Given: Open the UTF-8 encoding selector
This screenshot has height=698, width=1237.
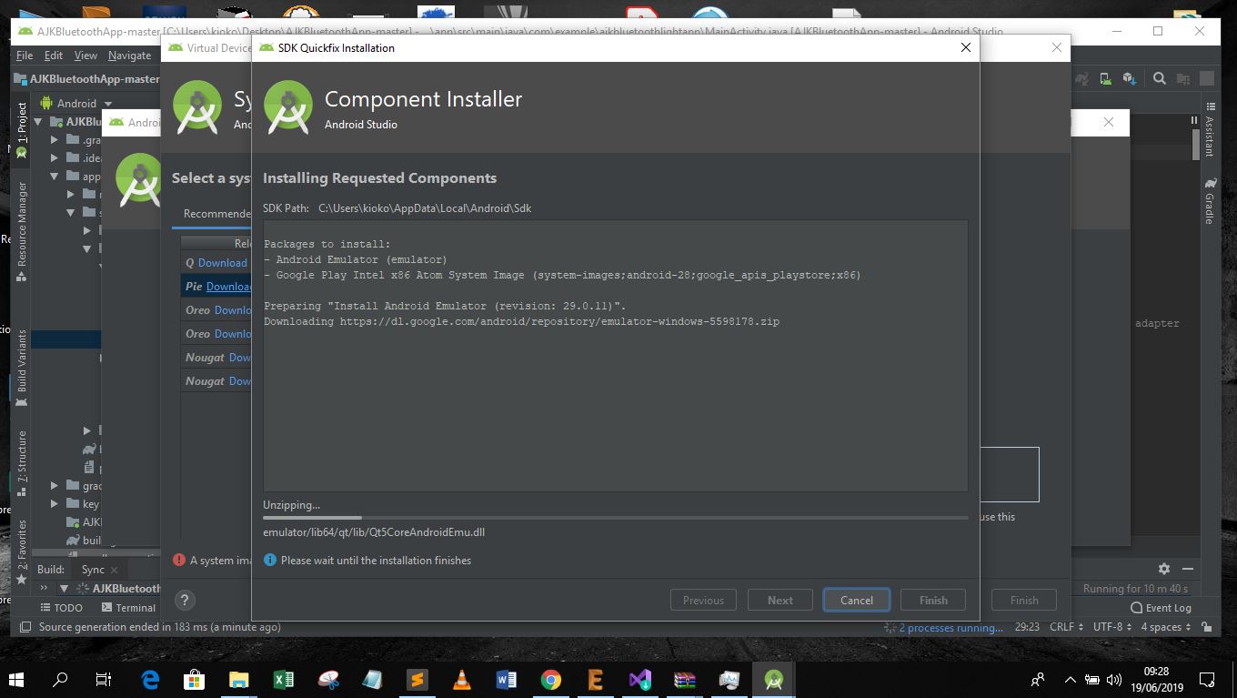Looking at the screenshot, I should pyautogui.click(x=1113, y=627).
